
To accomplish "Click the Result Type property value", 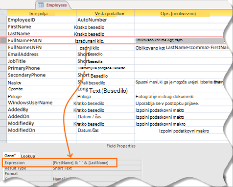I will pos(96,168).
